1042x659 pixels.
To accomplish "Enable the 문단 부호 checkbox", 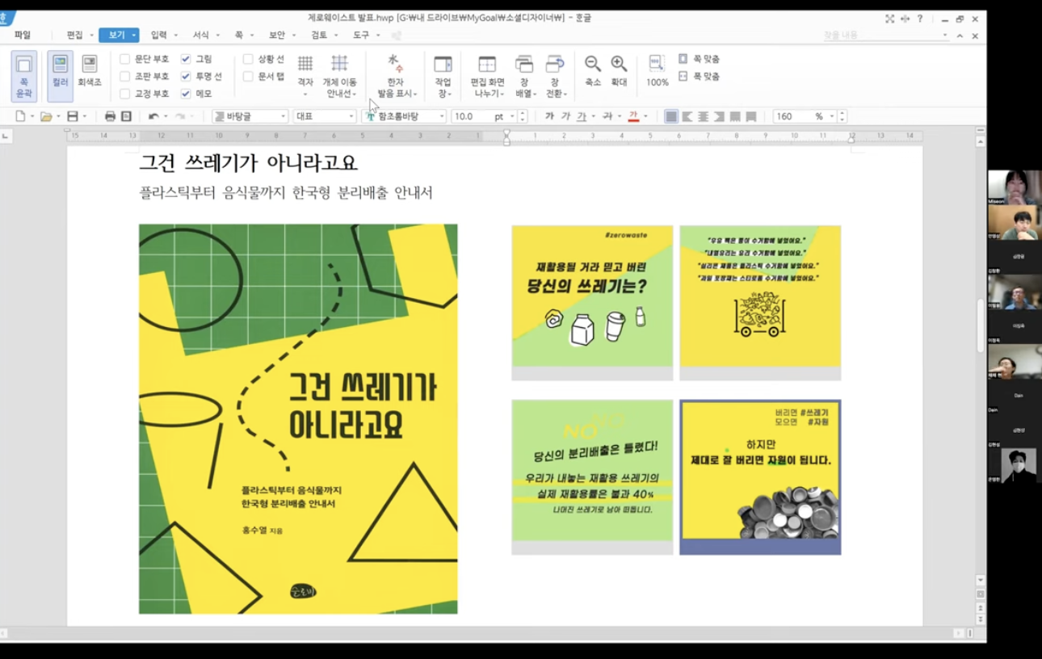I will (x=125, y=59).
